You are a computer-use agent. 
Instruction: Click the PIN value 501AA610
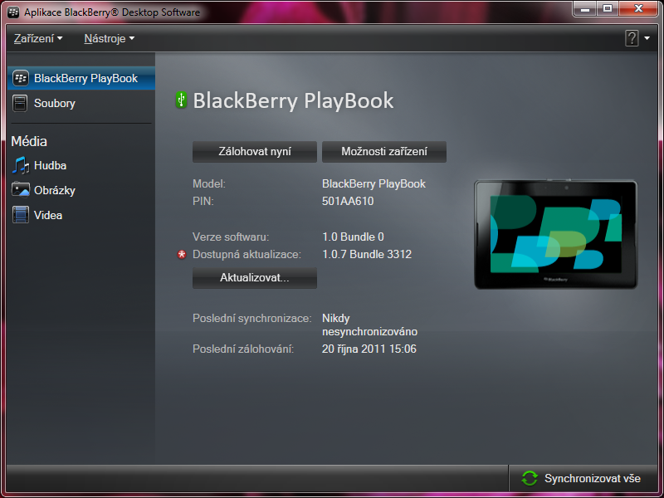tap(348, 201)
